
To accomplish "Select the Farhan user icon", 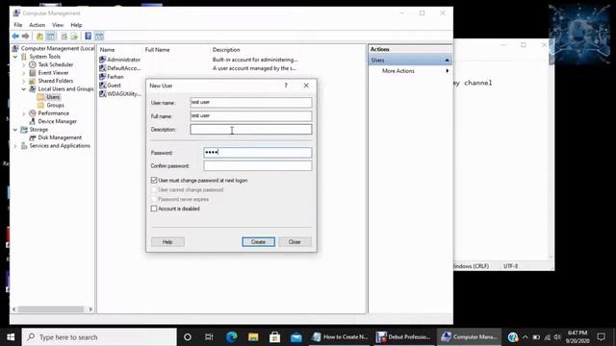I will (103, 77).
